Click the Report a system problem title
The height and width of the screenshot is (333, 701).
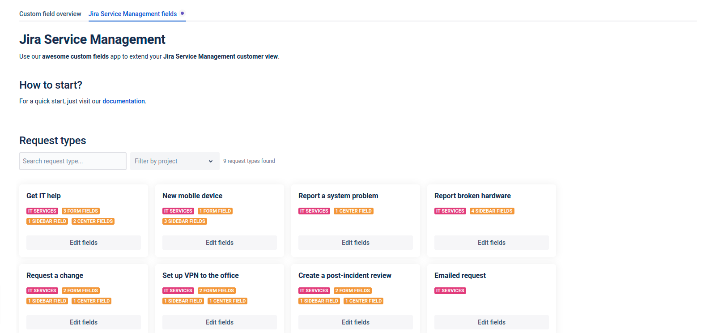click(x=338, y=196)
